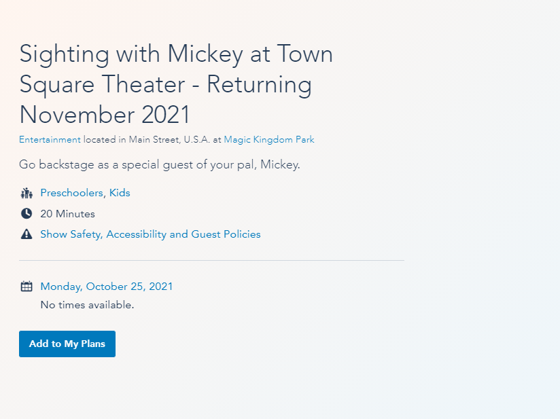The height and width of the screenshot is (419, 560).
Task: Open the Magic Kingdom Park link
Action: [269, 140]
